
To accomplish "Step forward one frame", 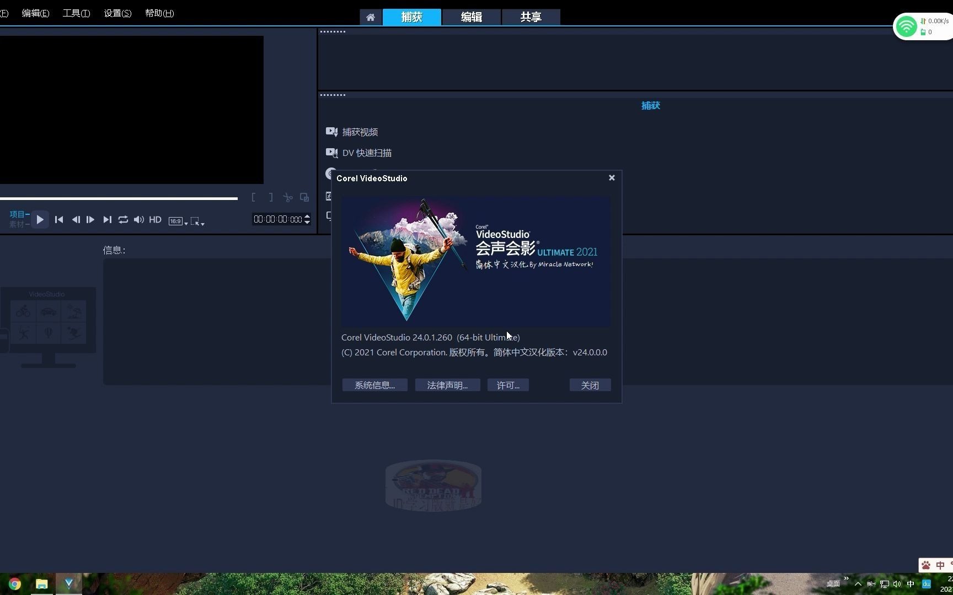I will tap(90, 220).
